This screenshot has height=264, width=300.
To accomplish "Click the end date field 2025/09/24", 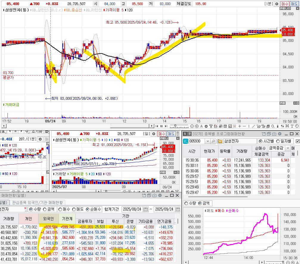I will [x=164, y=209].
